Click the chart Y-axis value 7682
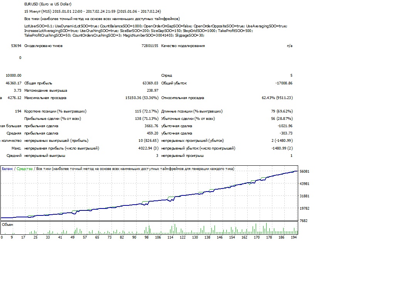 pyautogui.click(x=304, y=221)
